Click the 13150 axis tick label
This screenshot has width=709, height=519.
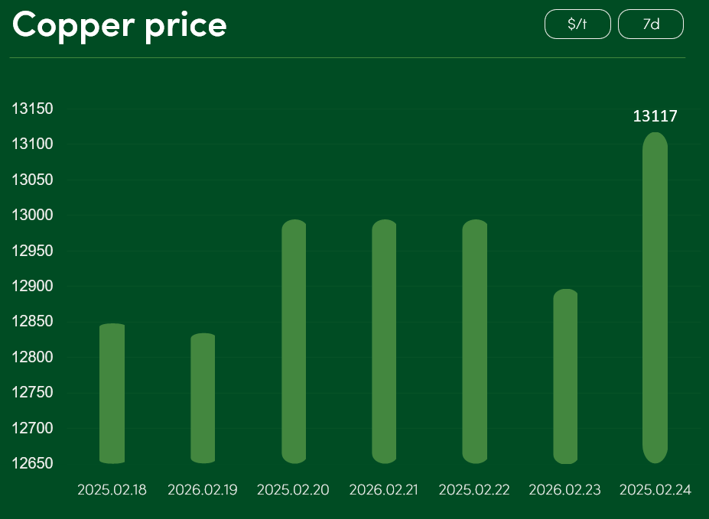click(x=32, y=109)
